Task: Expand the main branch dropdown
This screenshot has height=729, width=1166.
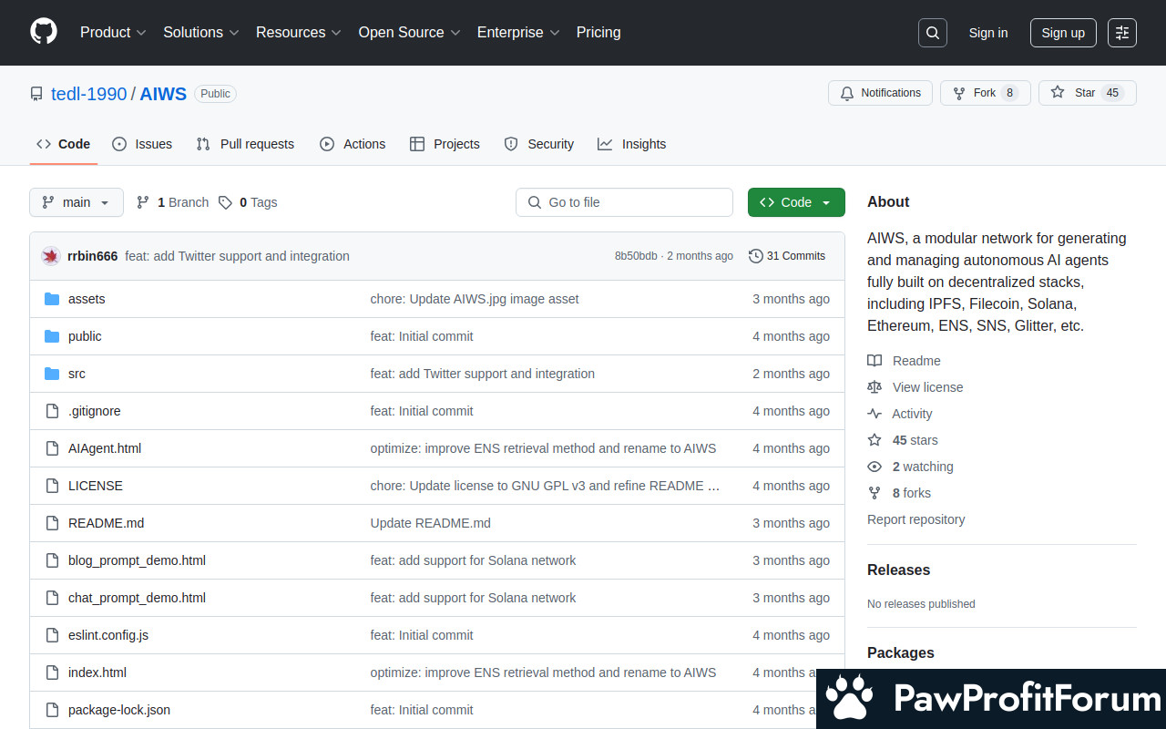Action: [x=77, y=202]
